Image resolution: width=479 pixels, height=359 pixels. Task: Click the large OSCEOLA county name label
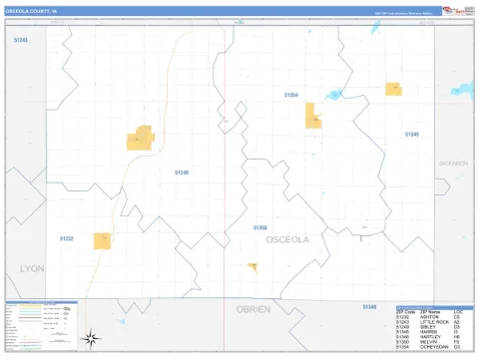[x=287, y=239]
